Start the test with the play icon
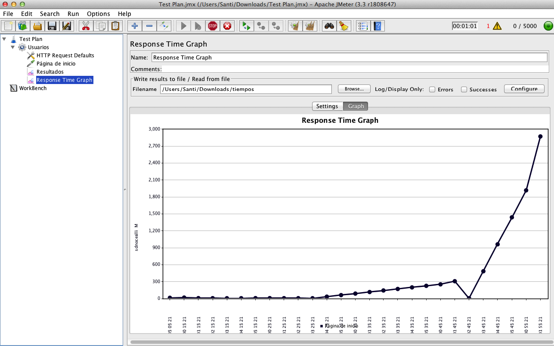This screenshot has width=554, height=346. 183,26
